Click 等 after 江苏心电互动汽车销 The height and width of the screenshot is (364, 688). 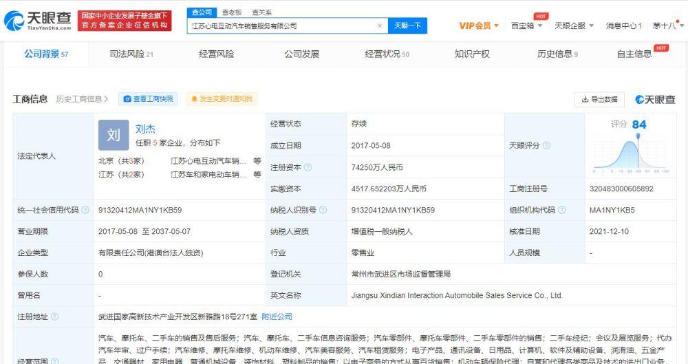click(257, 161)
